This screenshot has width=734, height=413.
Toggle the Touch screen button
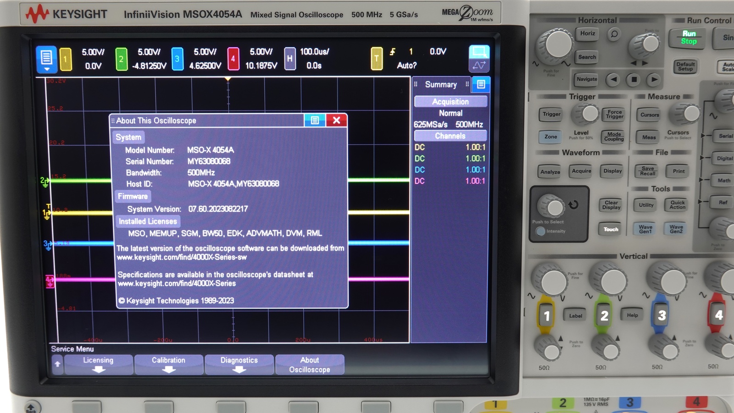pos(611,229)
